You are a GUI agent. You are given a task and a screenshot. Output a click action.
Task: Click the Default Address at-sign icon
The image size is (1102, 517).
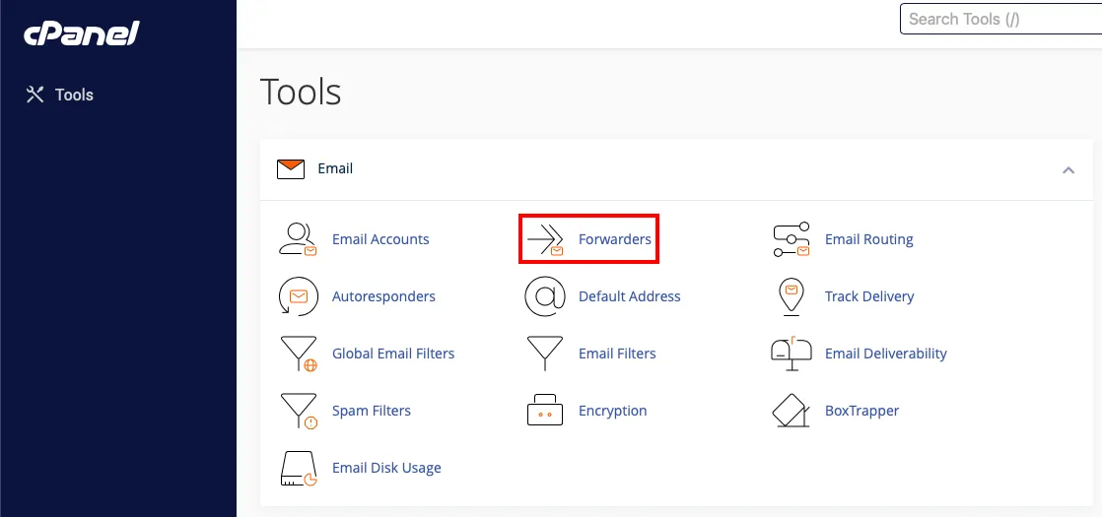pos(544,296)
